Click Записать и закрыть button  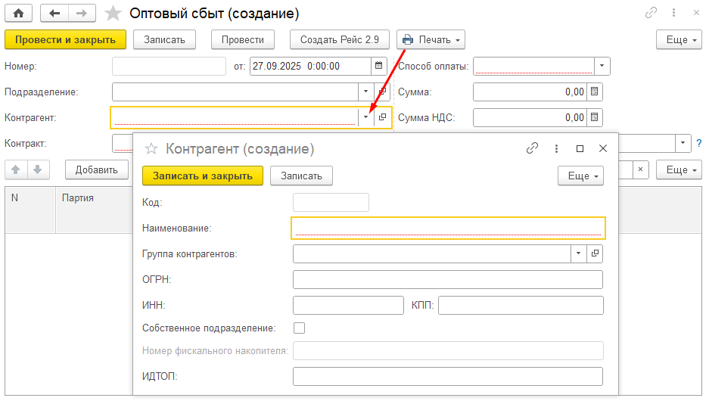click(202, 176)
